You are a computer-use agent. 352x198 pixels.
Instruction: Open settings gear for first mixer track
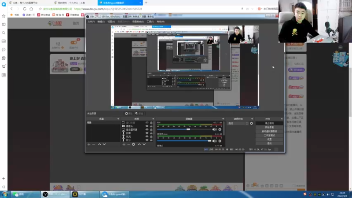[220, 129]
